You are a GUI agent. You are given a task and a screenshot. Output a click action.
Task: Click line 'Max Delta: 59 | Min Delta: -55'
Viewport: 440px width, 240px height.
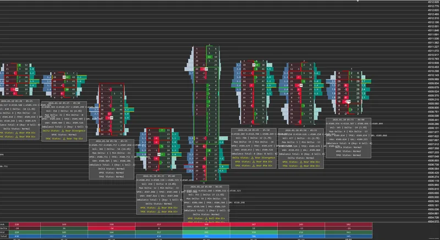click(x=206, y=199)
